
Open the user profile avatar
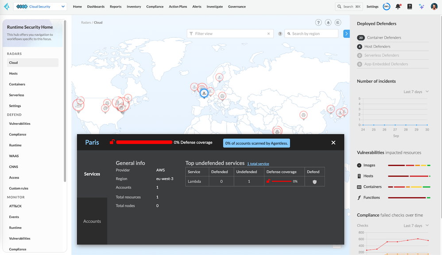click(434, 7)
